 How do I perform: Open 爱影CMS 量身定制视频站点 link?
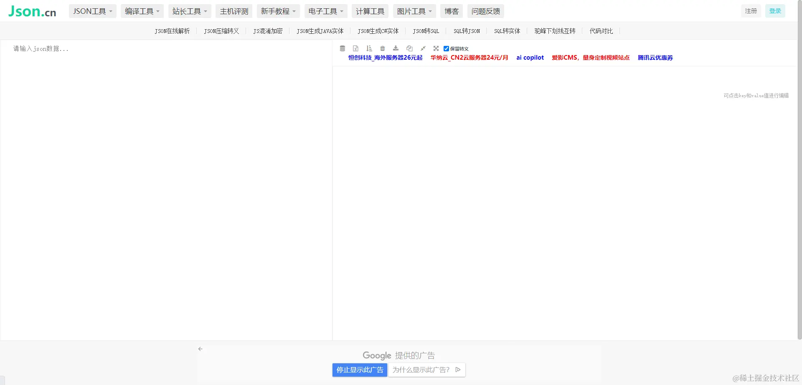click(x=591, y=58)
